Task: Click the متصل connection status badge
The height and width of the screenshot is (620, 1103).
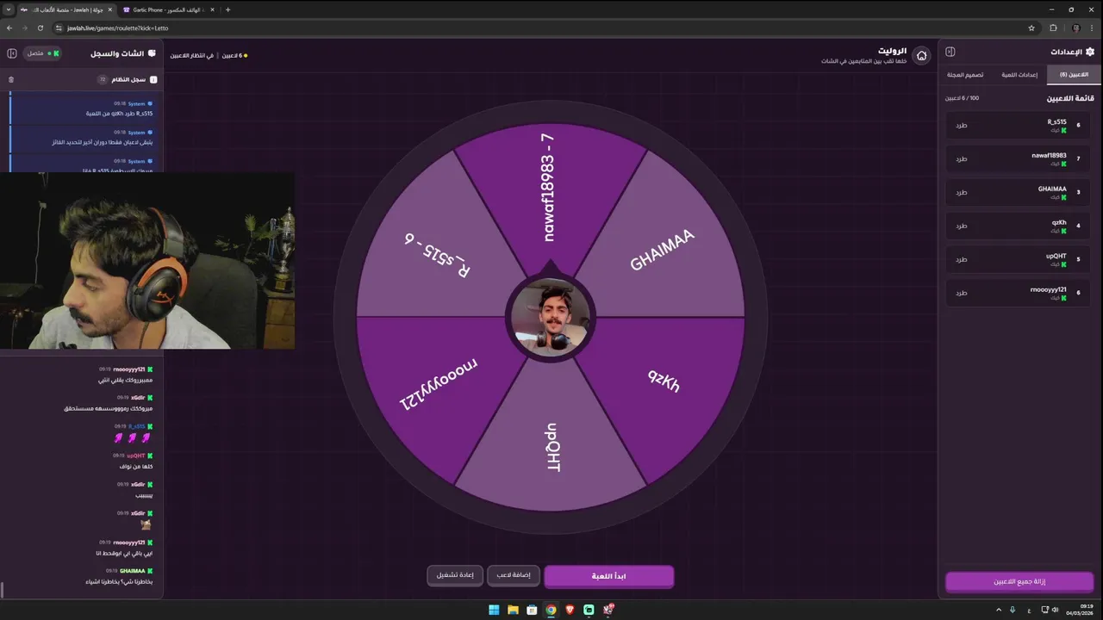Action: coord(42,53)
